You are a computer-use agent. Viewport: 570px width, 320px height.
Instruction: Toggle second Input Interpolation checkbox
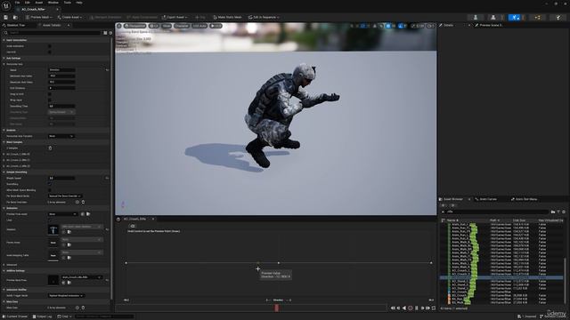pos(50,52)
